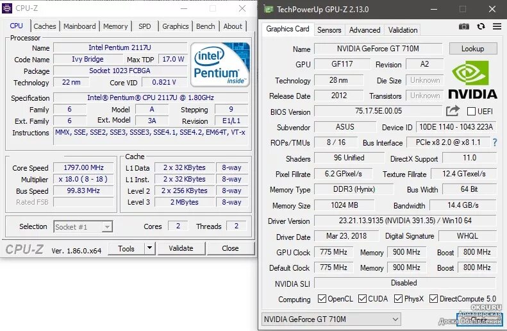The height and width of the screenshot is (331, 507).
Task: Click the Code Name value Ivy Bridge
Action: (88, 59)
